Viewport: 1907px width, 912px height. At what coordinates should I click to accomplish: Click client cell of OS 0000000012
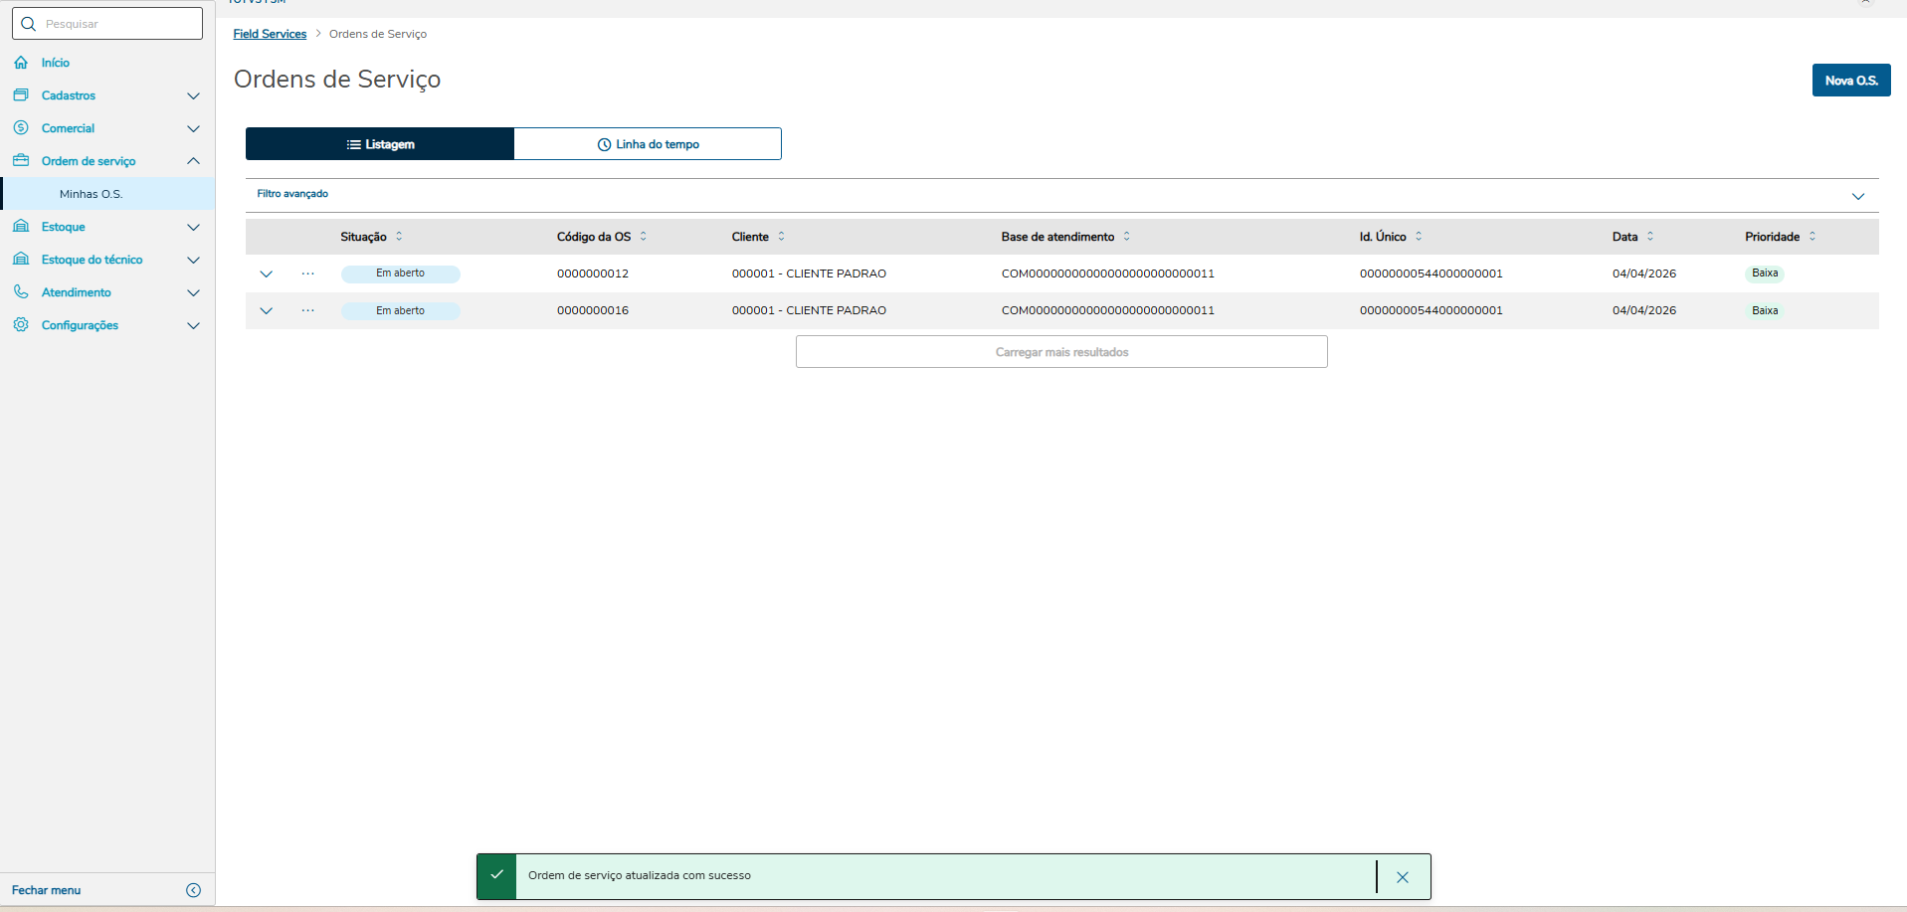point(809,274)
